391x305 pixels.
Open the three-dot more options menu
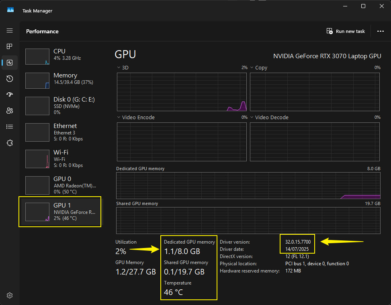pyautogui.click(x=380, y=31)
